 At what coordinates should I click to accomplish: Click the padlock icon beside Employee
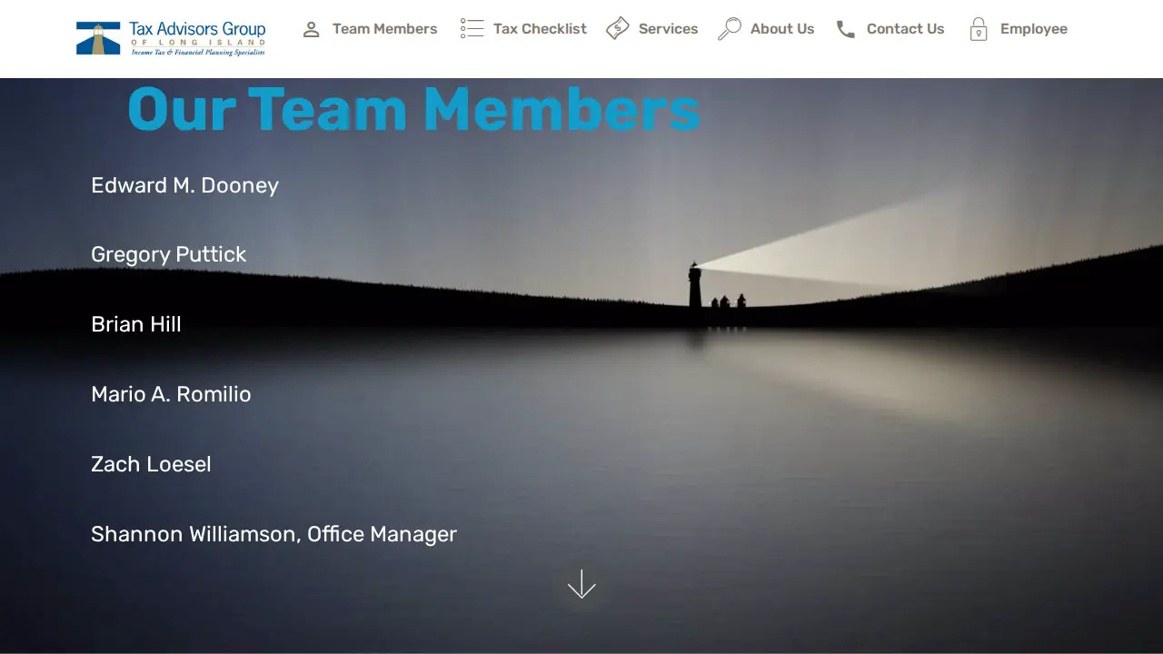[979, 29]
